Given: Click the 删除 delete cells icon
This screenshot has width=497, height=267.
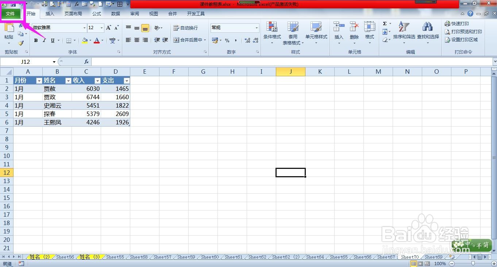Looking at the screenshot, I should pyautogui.click(x=354, y=27).
